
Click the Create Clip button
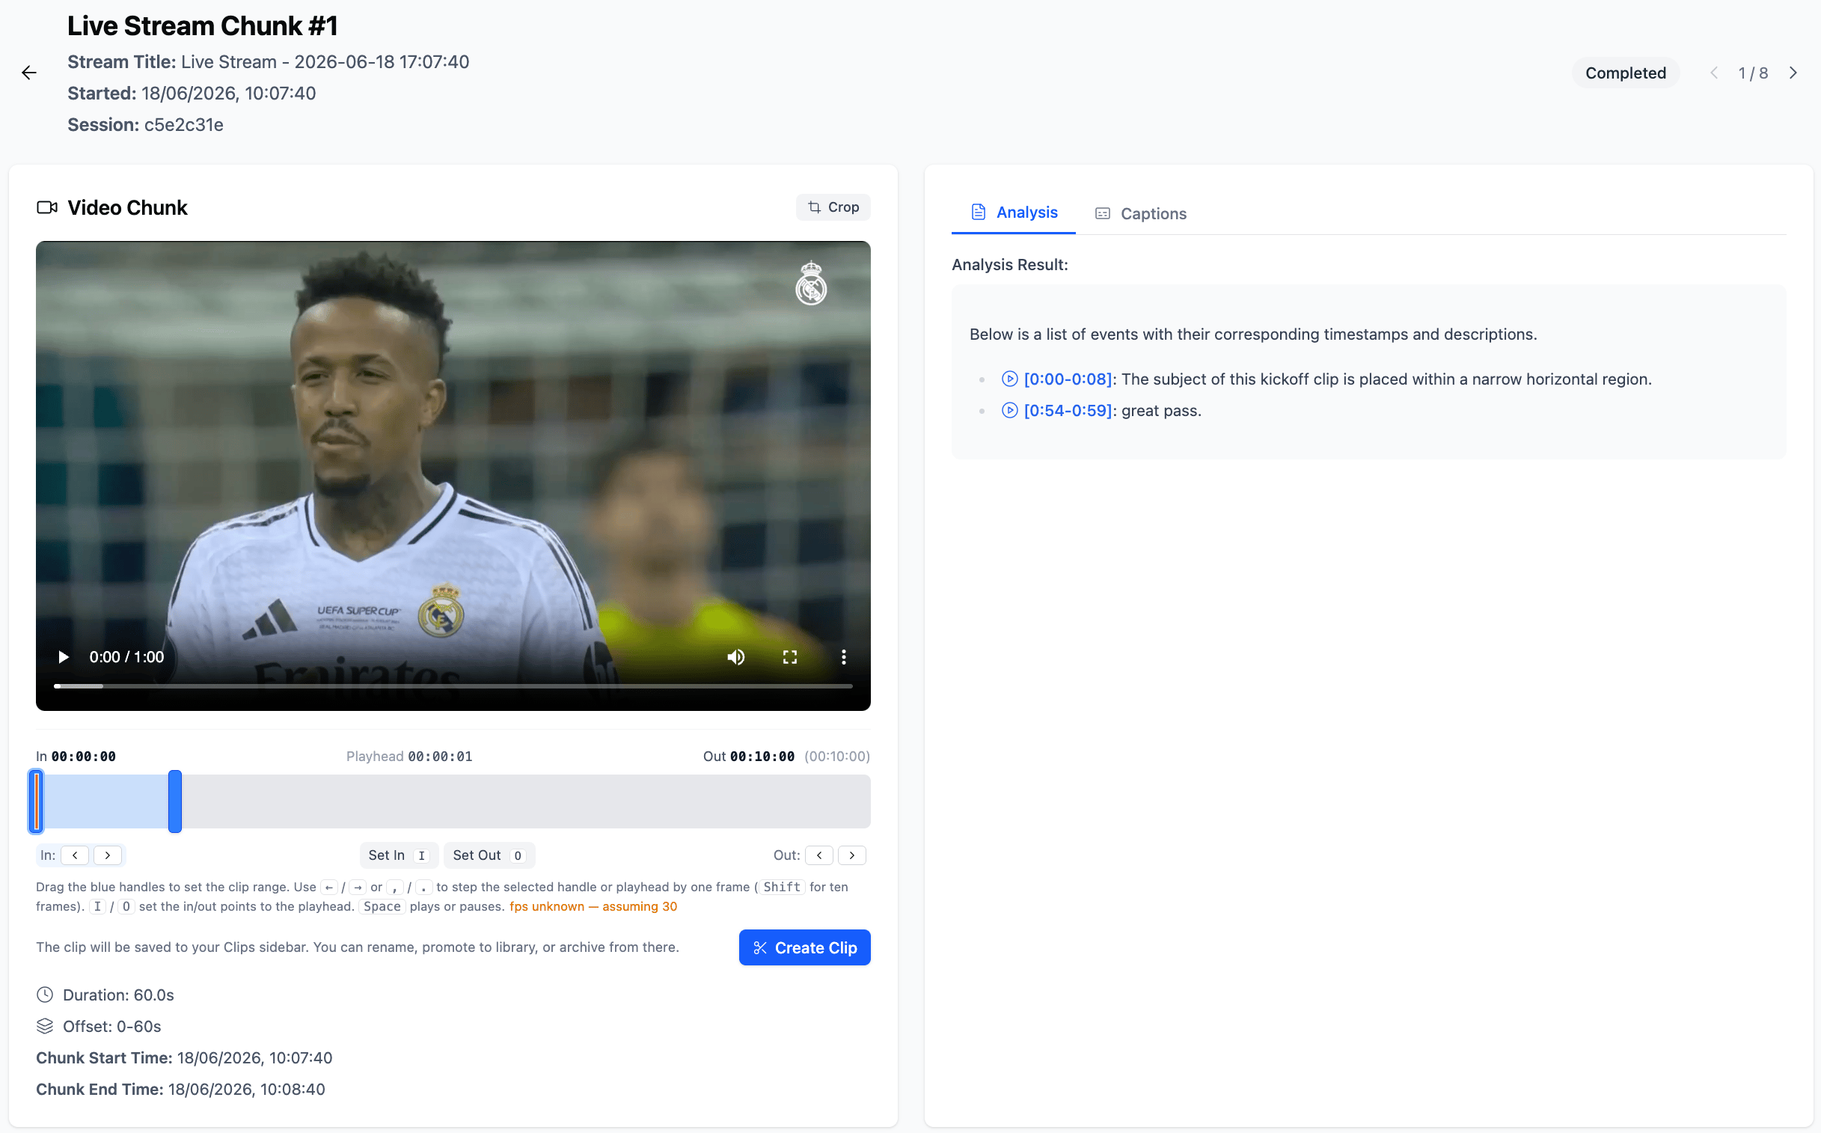(804, 948)
